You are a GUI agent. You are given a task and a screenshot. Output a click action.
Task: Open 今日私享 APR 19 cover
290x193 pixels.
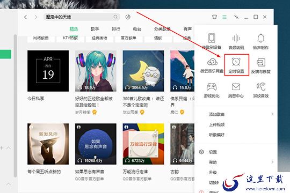click(48, 71)
